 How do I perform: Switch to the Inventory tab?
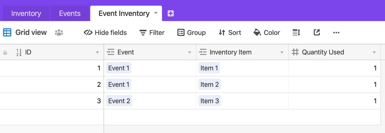[26, 13]
